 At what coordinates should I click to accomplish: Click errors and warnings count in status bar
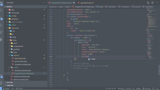coord(19,88)
